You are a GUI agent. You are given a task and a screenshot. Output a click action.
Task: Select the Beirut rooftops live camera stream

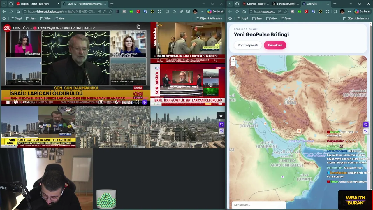tap(113, 127)
